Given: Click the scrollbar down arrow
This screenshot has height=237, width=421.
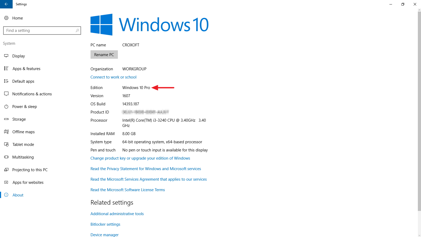Looking at the screenshot, I should click(419, 235).
